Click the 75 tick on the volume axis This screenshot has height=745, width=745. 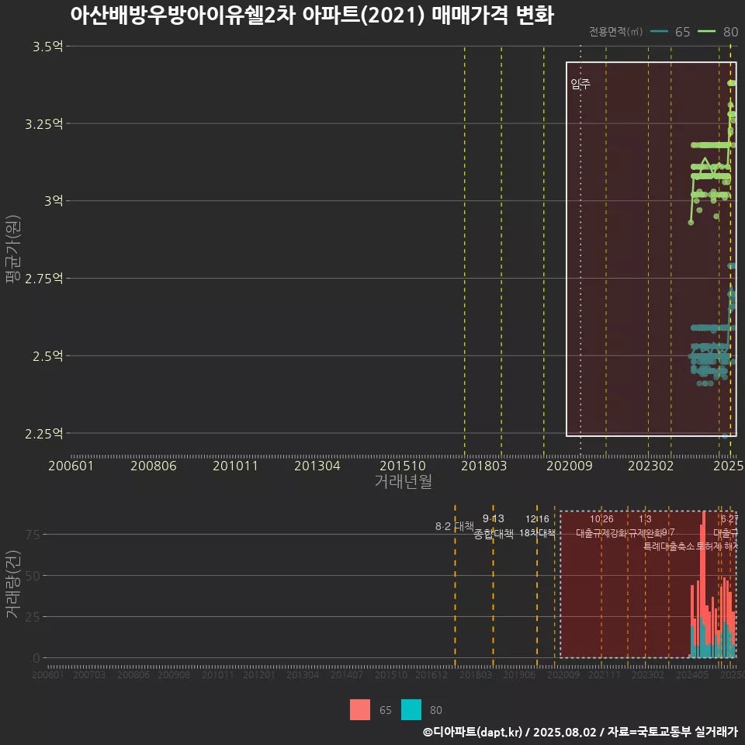tap(33, 535)
